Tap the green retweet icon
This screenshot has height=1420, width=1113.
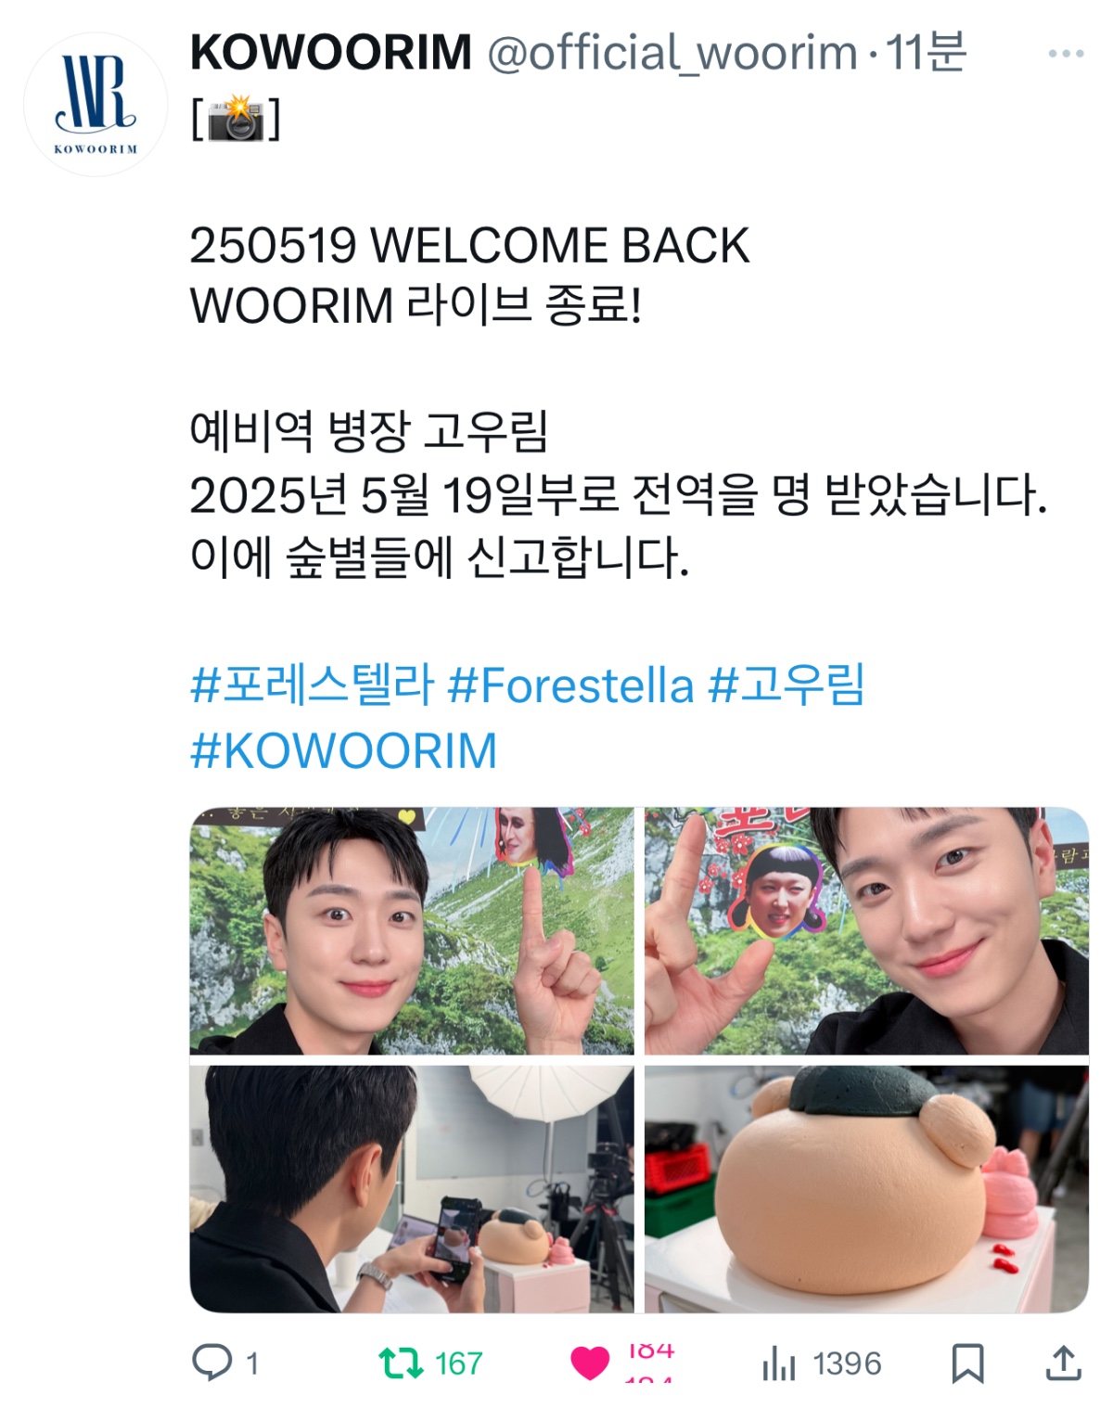pyautogui.click(x=401, y=1363)
